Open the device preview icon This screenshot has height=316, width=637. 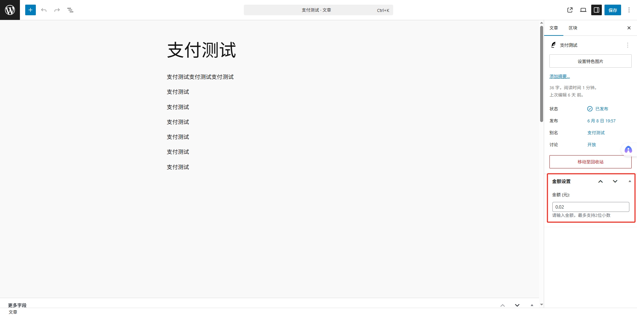[583, 10]
